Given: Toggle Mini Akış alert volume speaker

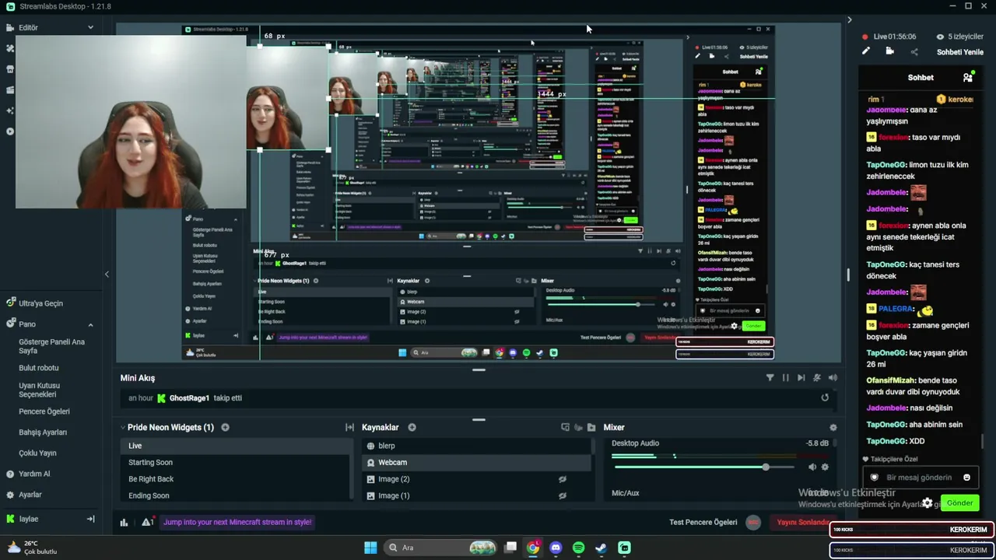Looking at the screenshot, I should pyautogui.click(x=833, y=378).
